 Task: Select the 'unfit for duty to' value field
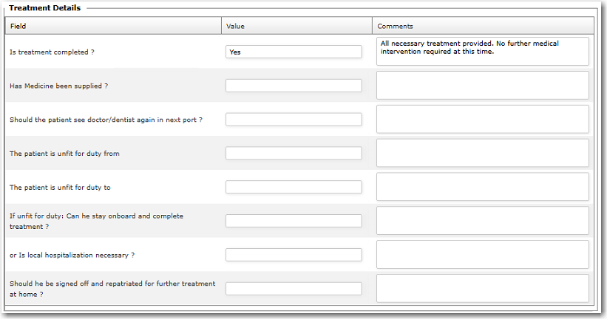[x=294, y=188]
